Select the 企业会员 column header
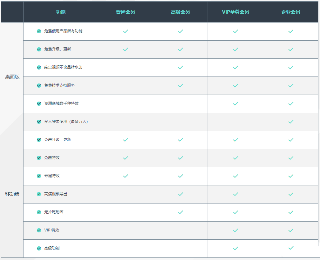 point(290,12)
